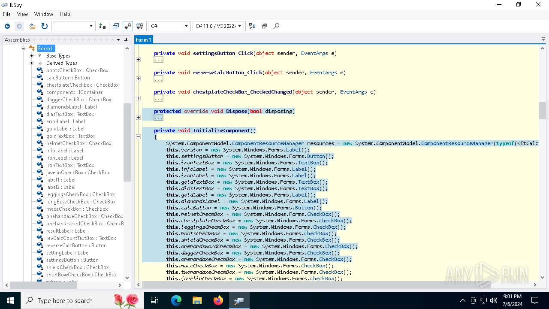Click the calcButton field icon
The width and height of the screenshot is (549, 309).
40,78
